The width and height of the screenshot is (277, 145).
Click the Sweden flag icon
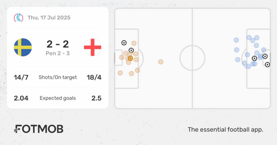point(23,47)
